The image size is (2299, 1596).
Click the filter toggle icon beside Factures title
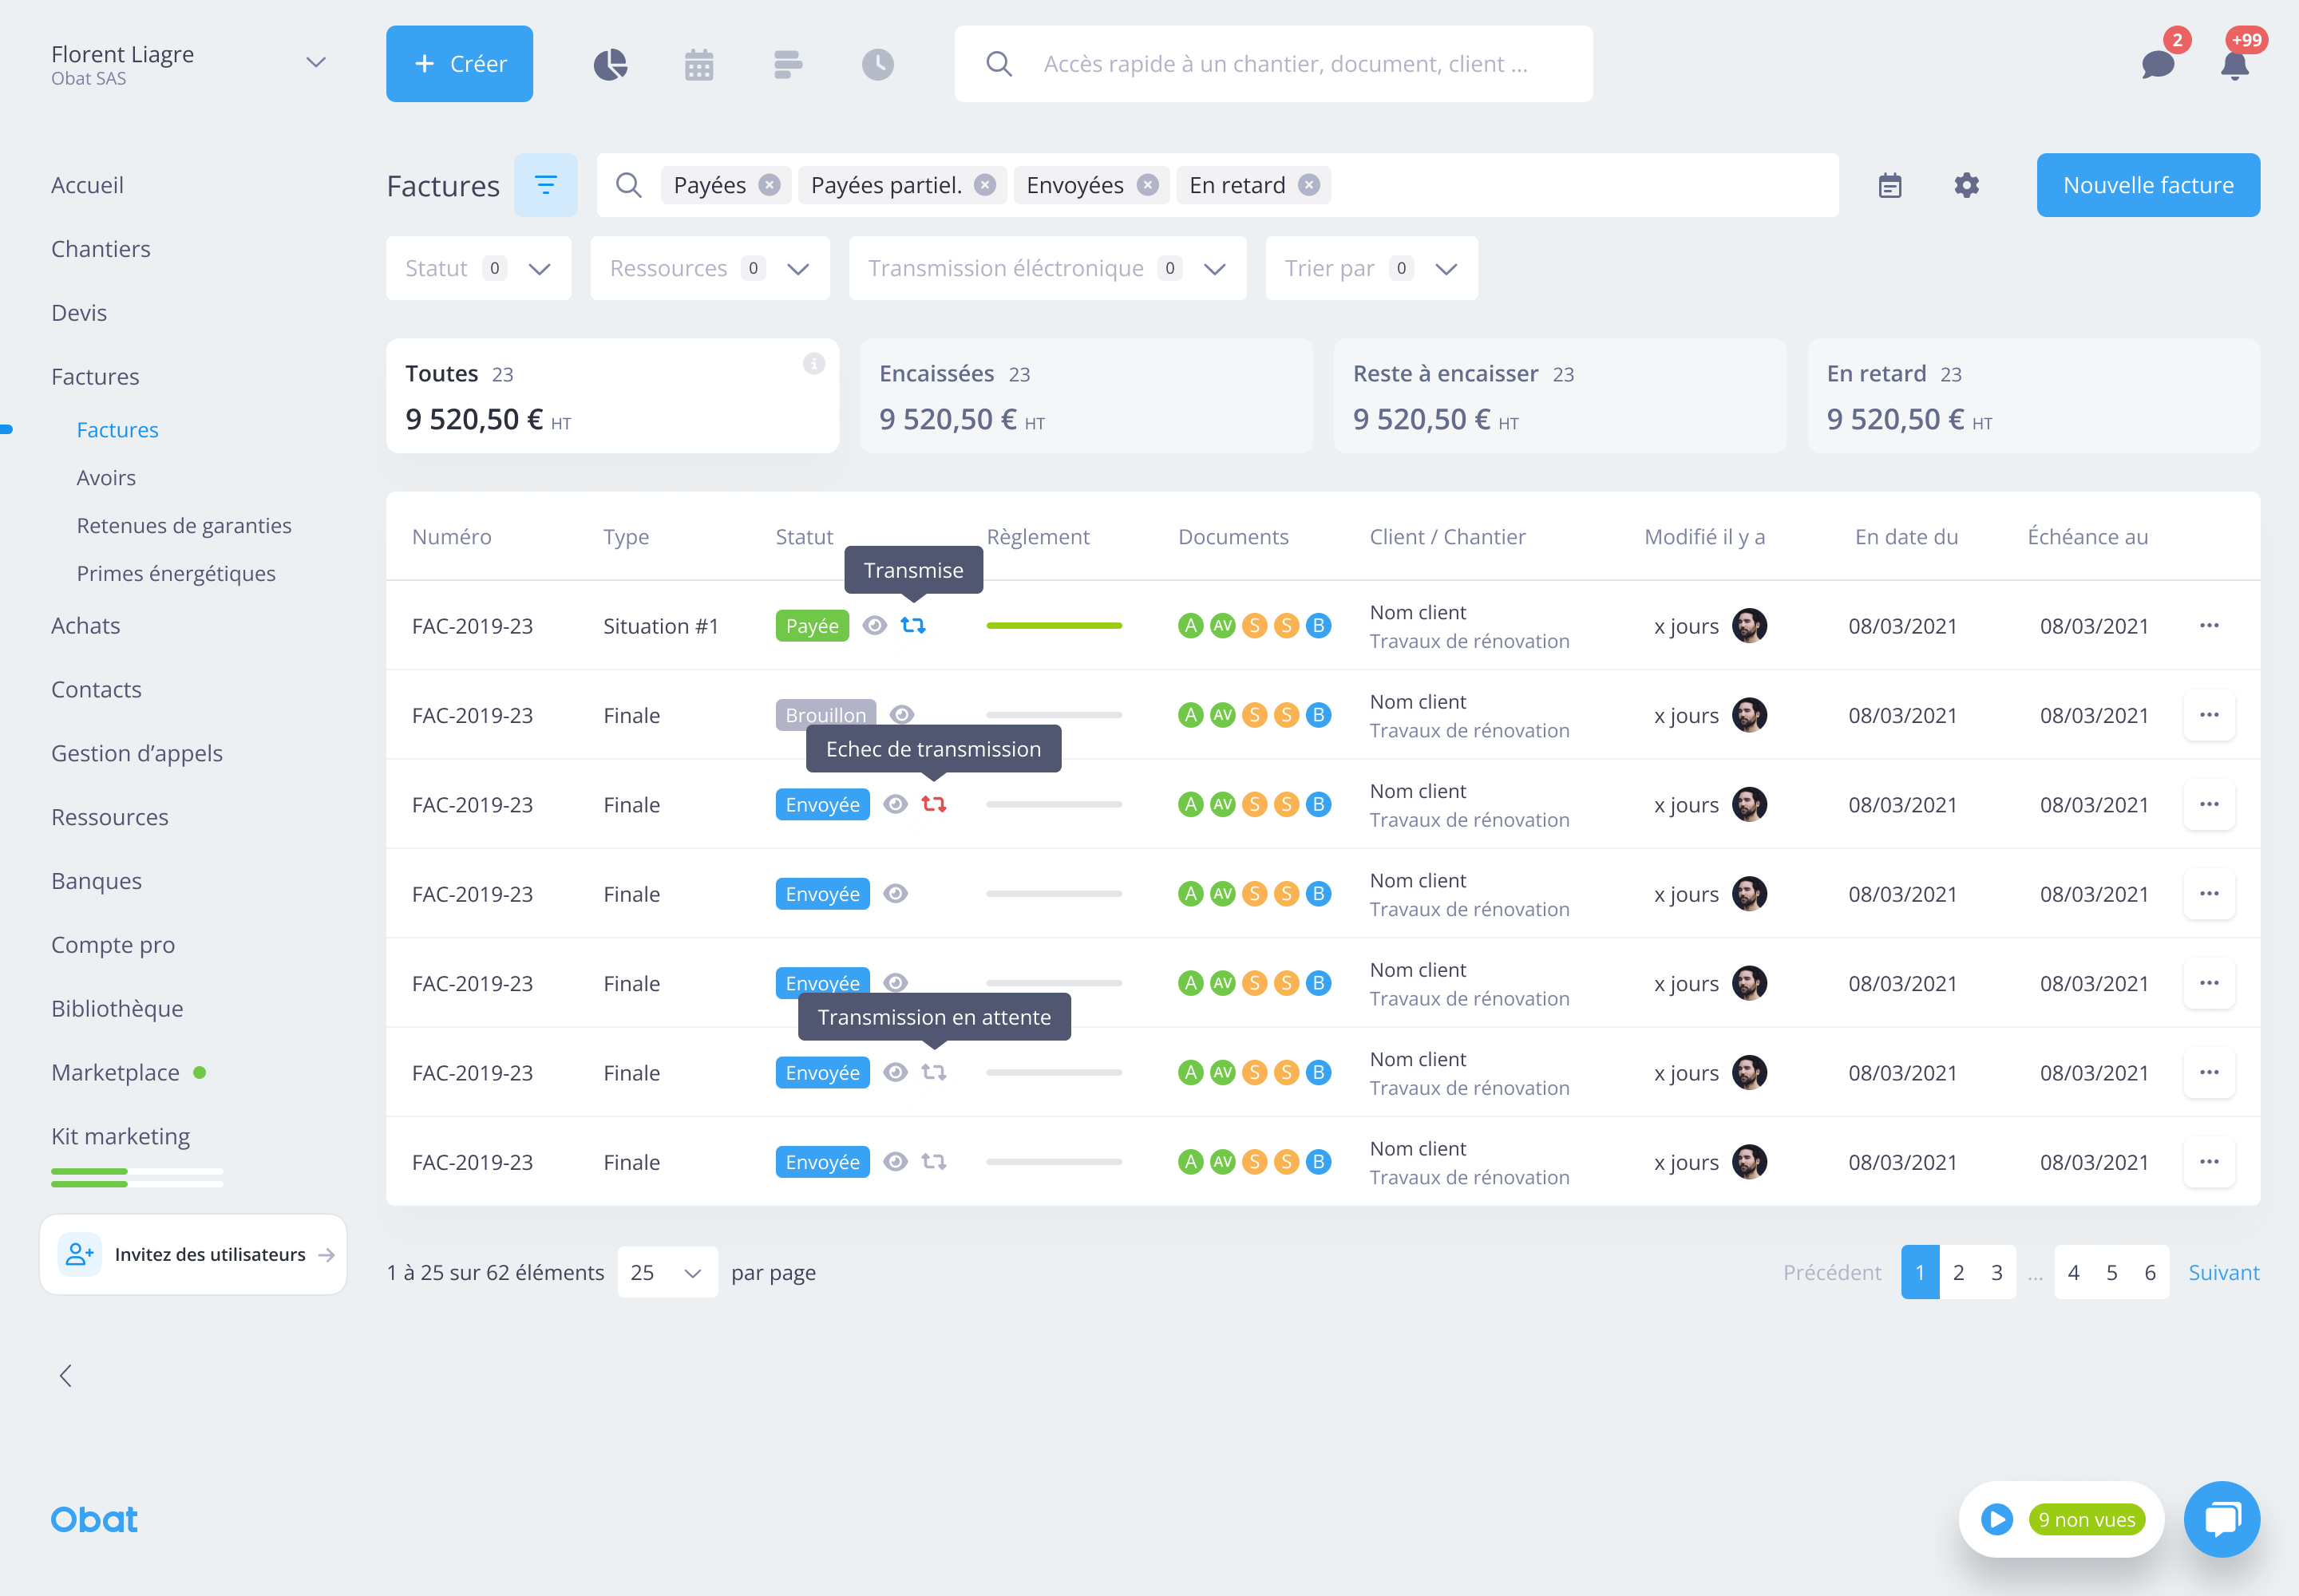[x=545, y=186]
